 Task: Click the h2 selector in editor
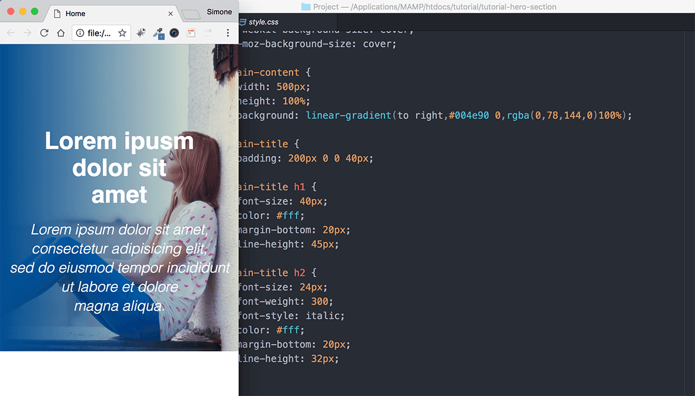pyautogui.click(x=299, y=273)
